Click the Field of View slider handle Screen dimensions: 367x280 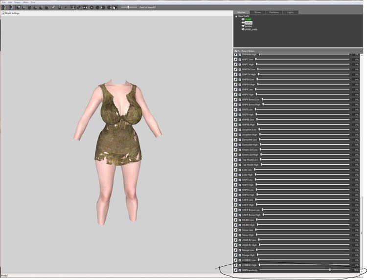coord(129,7)
